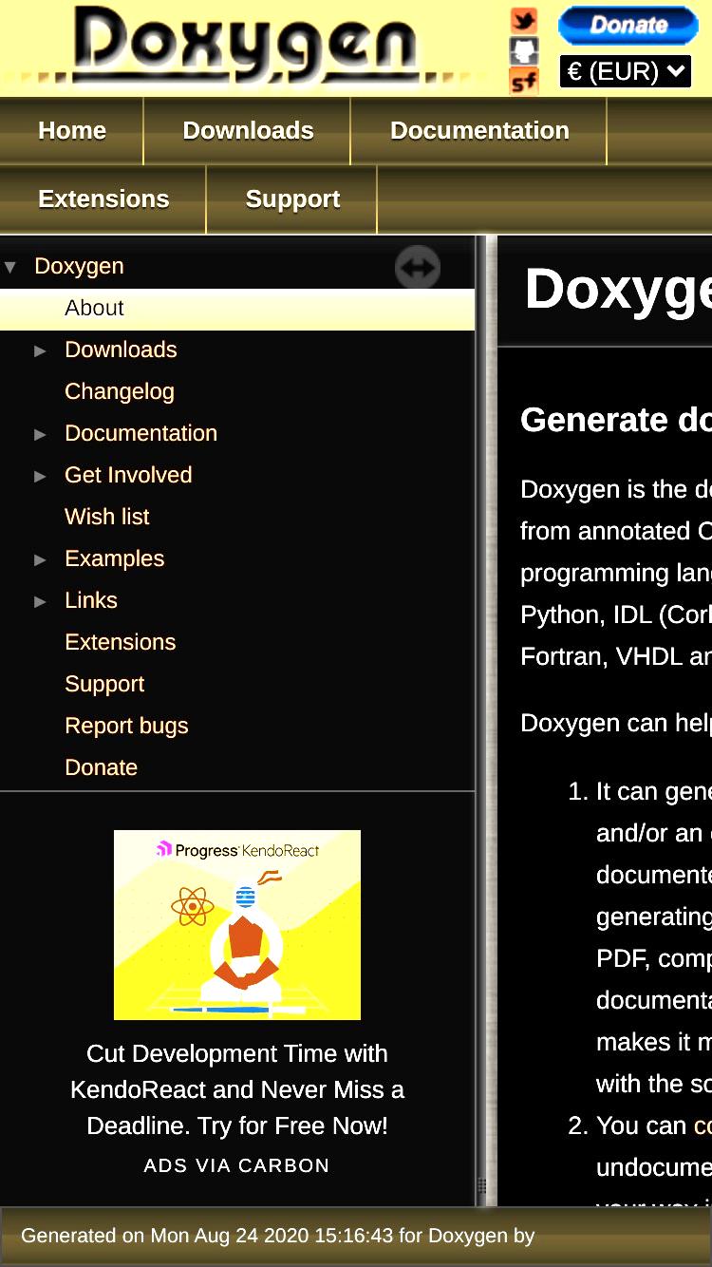This screenshot has height=1267, width=712.
Task: Open Links in the navigation tree
Action: [x=91, y=600]
